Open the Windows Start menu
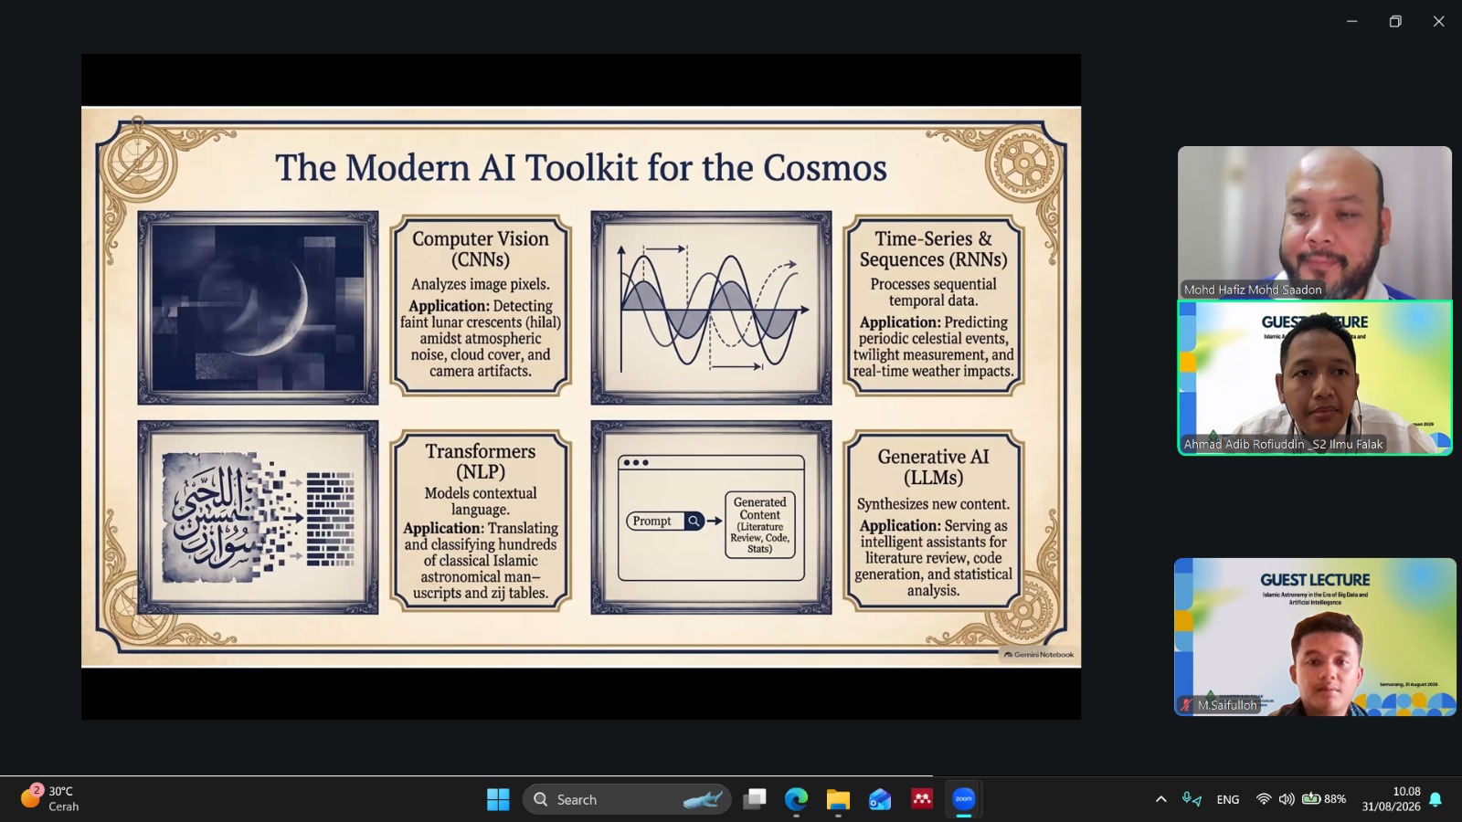The width and height of the screenshot is (1462, 822). (x=498, y=799)
